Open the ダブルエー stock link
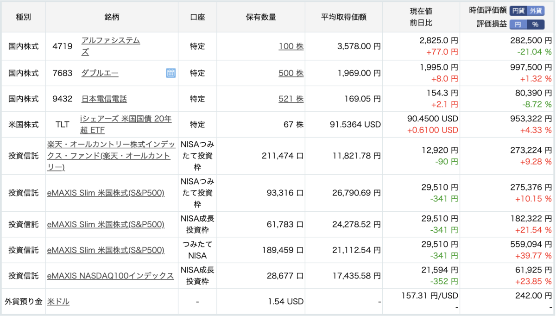556x316 pixels. point(100,73)
